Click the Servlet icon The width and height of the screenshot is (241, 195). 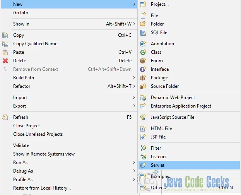143,165
